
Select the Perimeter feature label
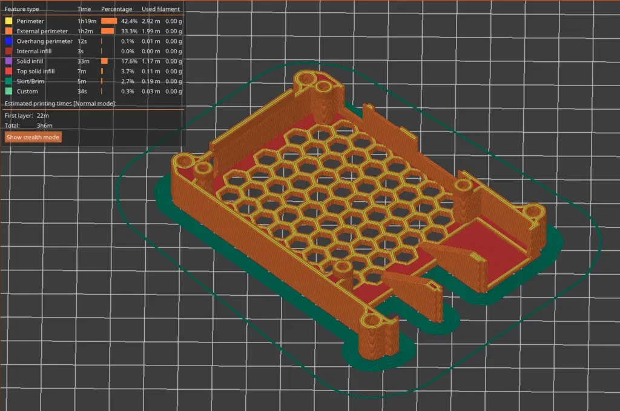[x=30, y=21]
